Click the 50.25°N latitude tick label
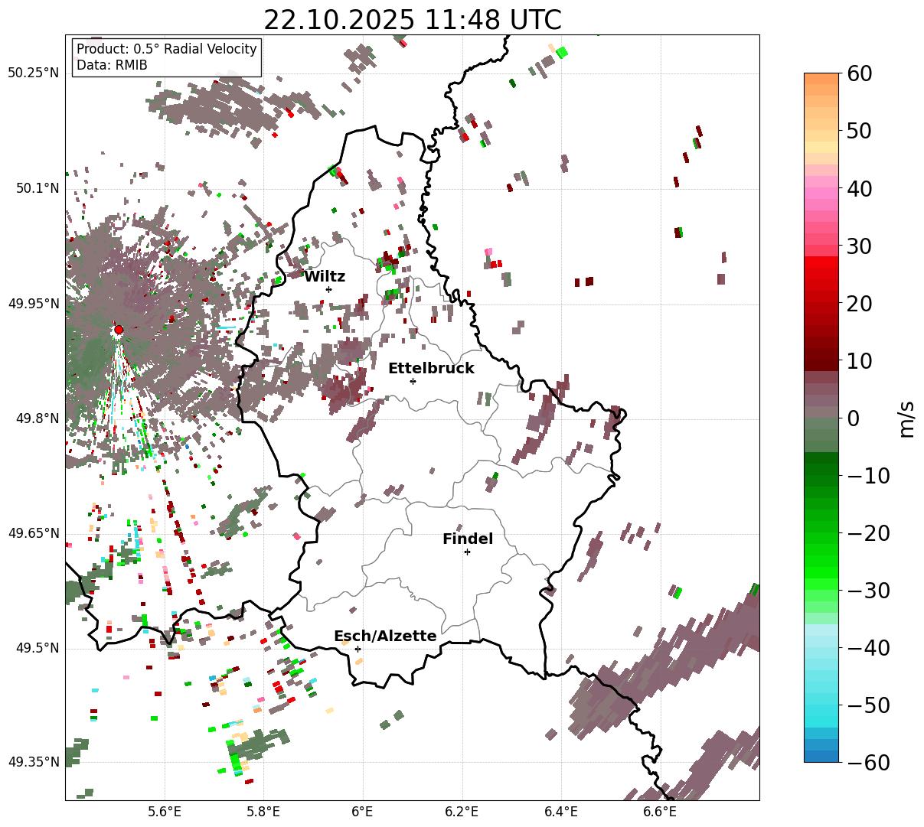 tap(34, 73)
